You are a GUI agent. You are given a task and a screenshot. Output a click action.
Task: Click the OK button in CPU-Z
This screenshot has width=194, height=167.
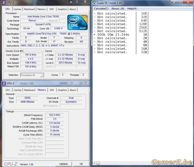tap(81, 164)
